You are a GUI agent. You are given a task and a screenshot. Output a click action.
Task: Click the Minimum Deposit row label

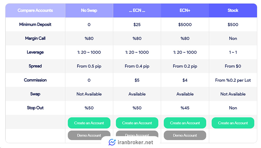coord(35,24)
